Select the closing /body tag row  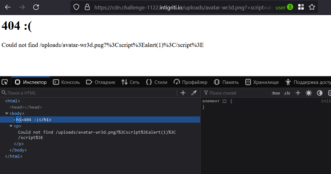[x=18, y=150]
